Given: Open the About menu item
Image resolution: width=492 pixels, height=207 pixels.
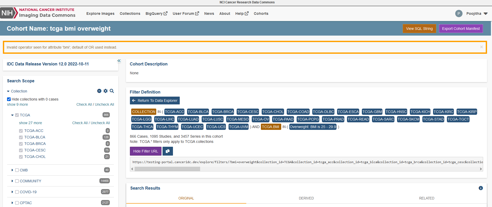Looking at the screenshot, I should (225, 14).
